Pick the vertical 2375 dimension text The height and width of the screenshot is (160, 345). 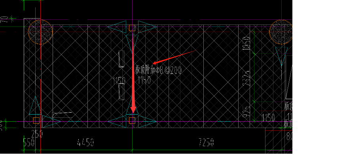pyautogui.click(x=246, y=78)
